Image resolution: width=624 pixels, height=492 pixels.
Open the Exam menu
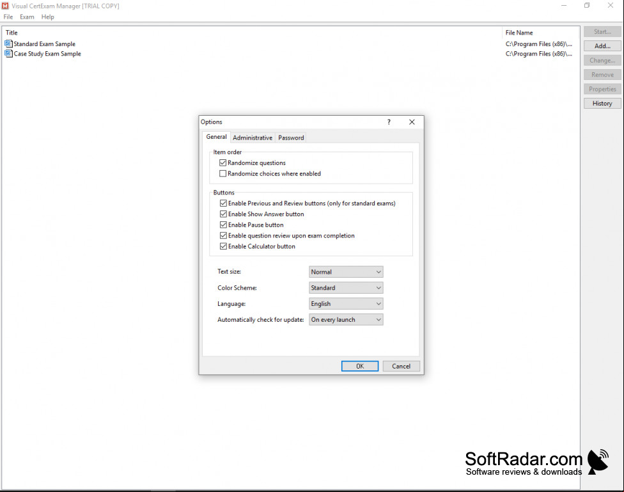point(27,17)
